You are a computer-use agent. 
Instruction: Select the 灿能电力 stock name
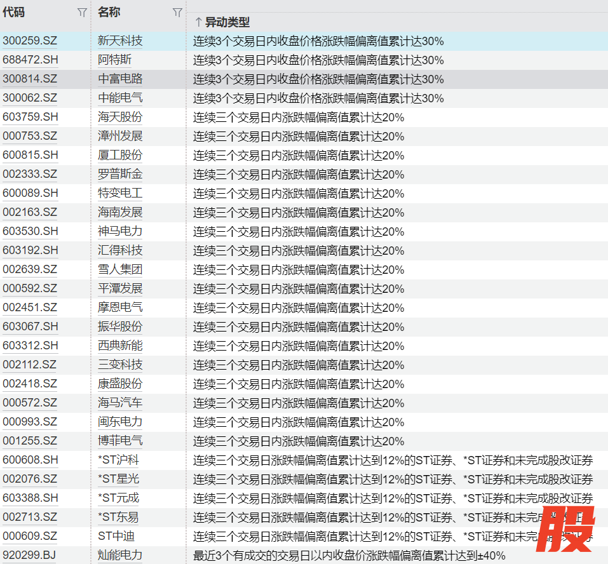tap(120, 556)
